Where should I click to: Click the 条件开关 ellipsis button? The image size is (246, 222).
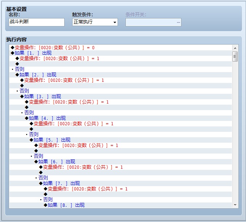point(179,22)
